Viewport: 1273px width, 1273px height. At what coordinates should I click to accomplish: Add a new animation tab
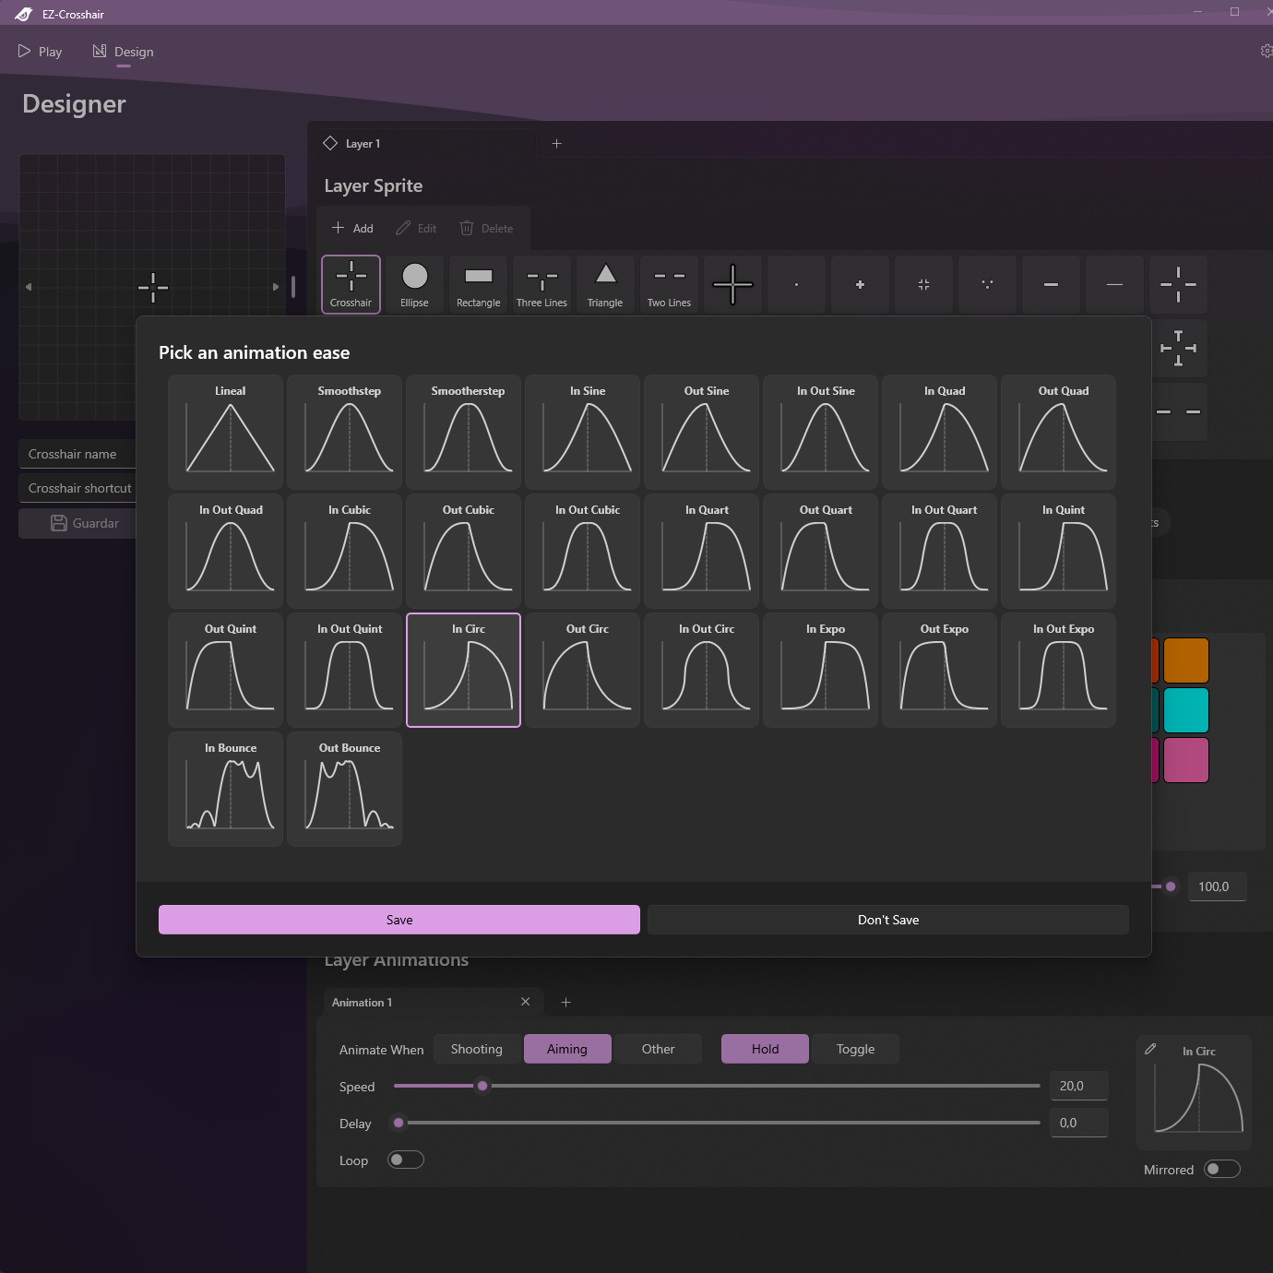(566, 1003)
